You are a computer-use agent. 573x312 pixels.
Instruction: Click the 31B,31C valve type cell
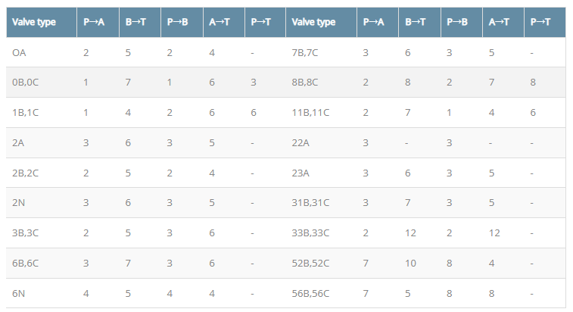point(311,202)
